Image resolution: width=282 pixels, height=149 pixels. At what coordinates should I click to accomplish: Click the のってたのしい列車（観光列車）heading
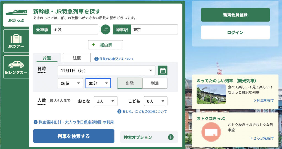226,81
